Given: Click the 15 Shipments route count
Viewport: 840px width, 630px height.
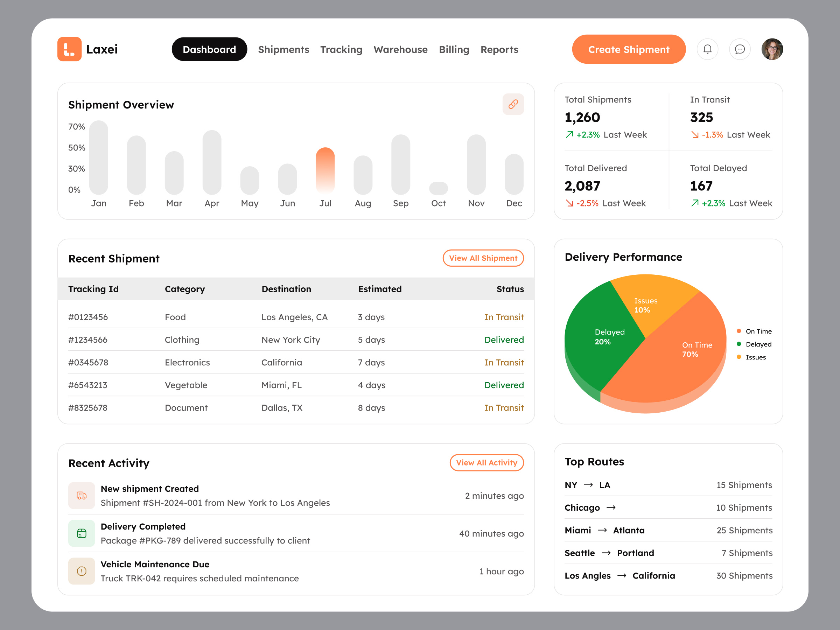Looking at the screenshot, I should click(744, 485).
